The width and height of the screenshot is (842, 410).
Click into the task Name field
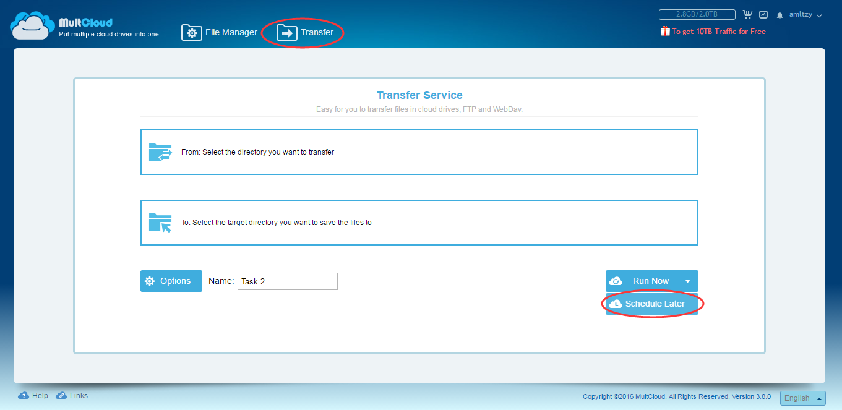coord(288,281)
